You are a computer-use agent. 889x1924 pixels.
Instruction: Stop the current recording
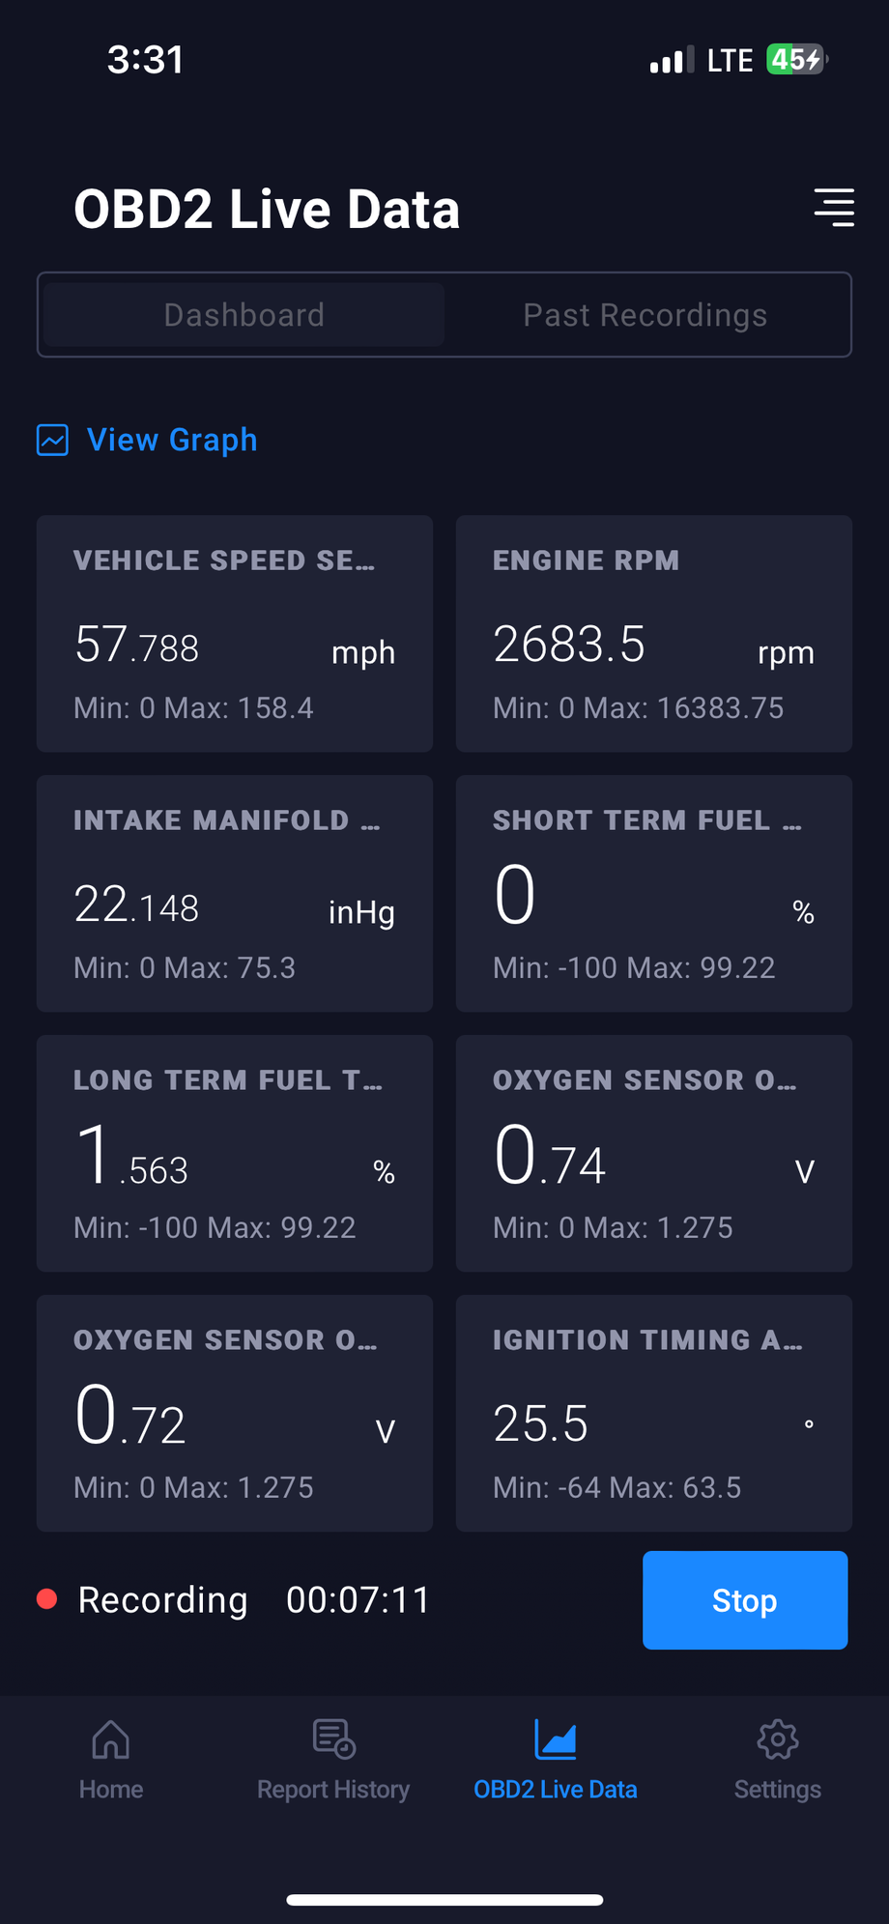(x=745, y=1600)
